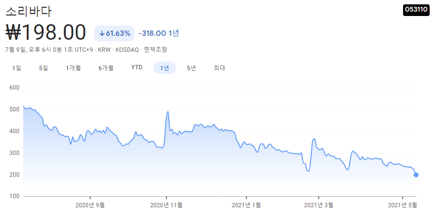Screen dimensions: 434x215
Task: Click the 400 y-axis label
Action: click(15, 131)
